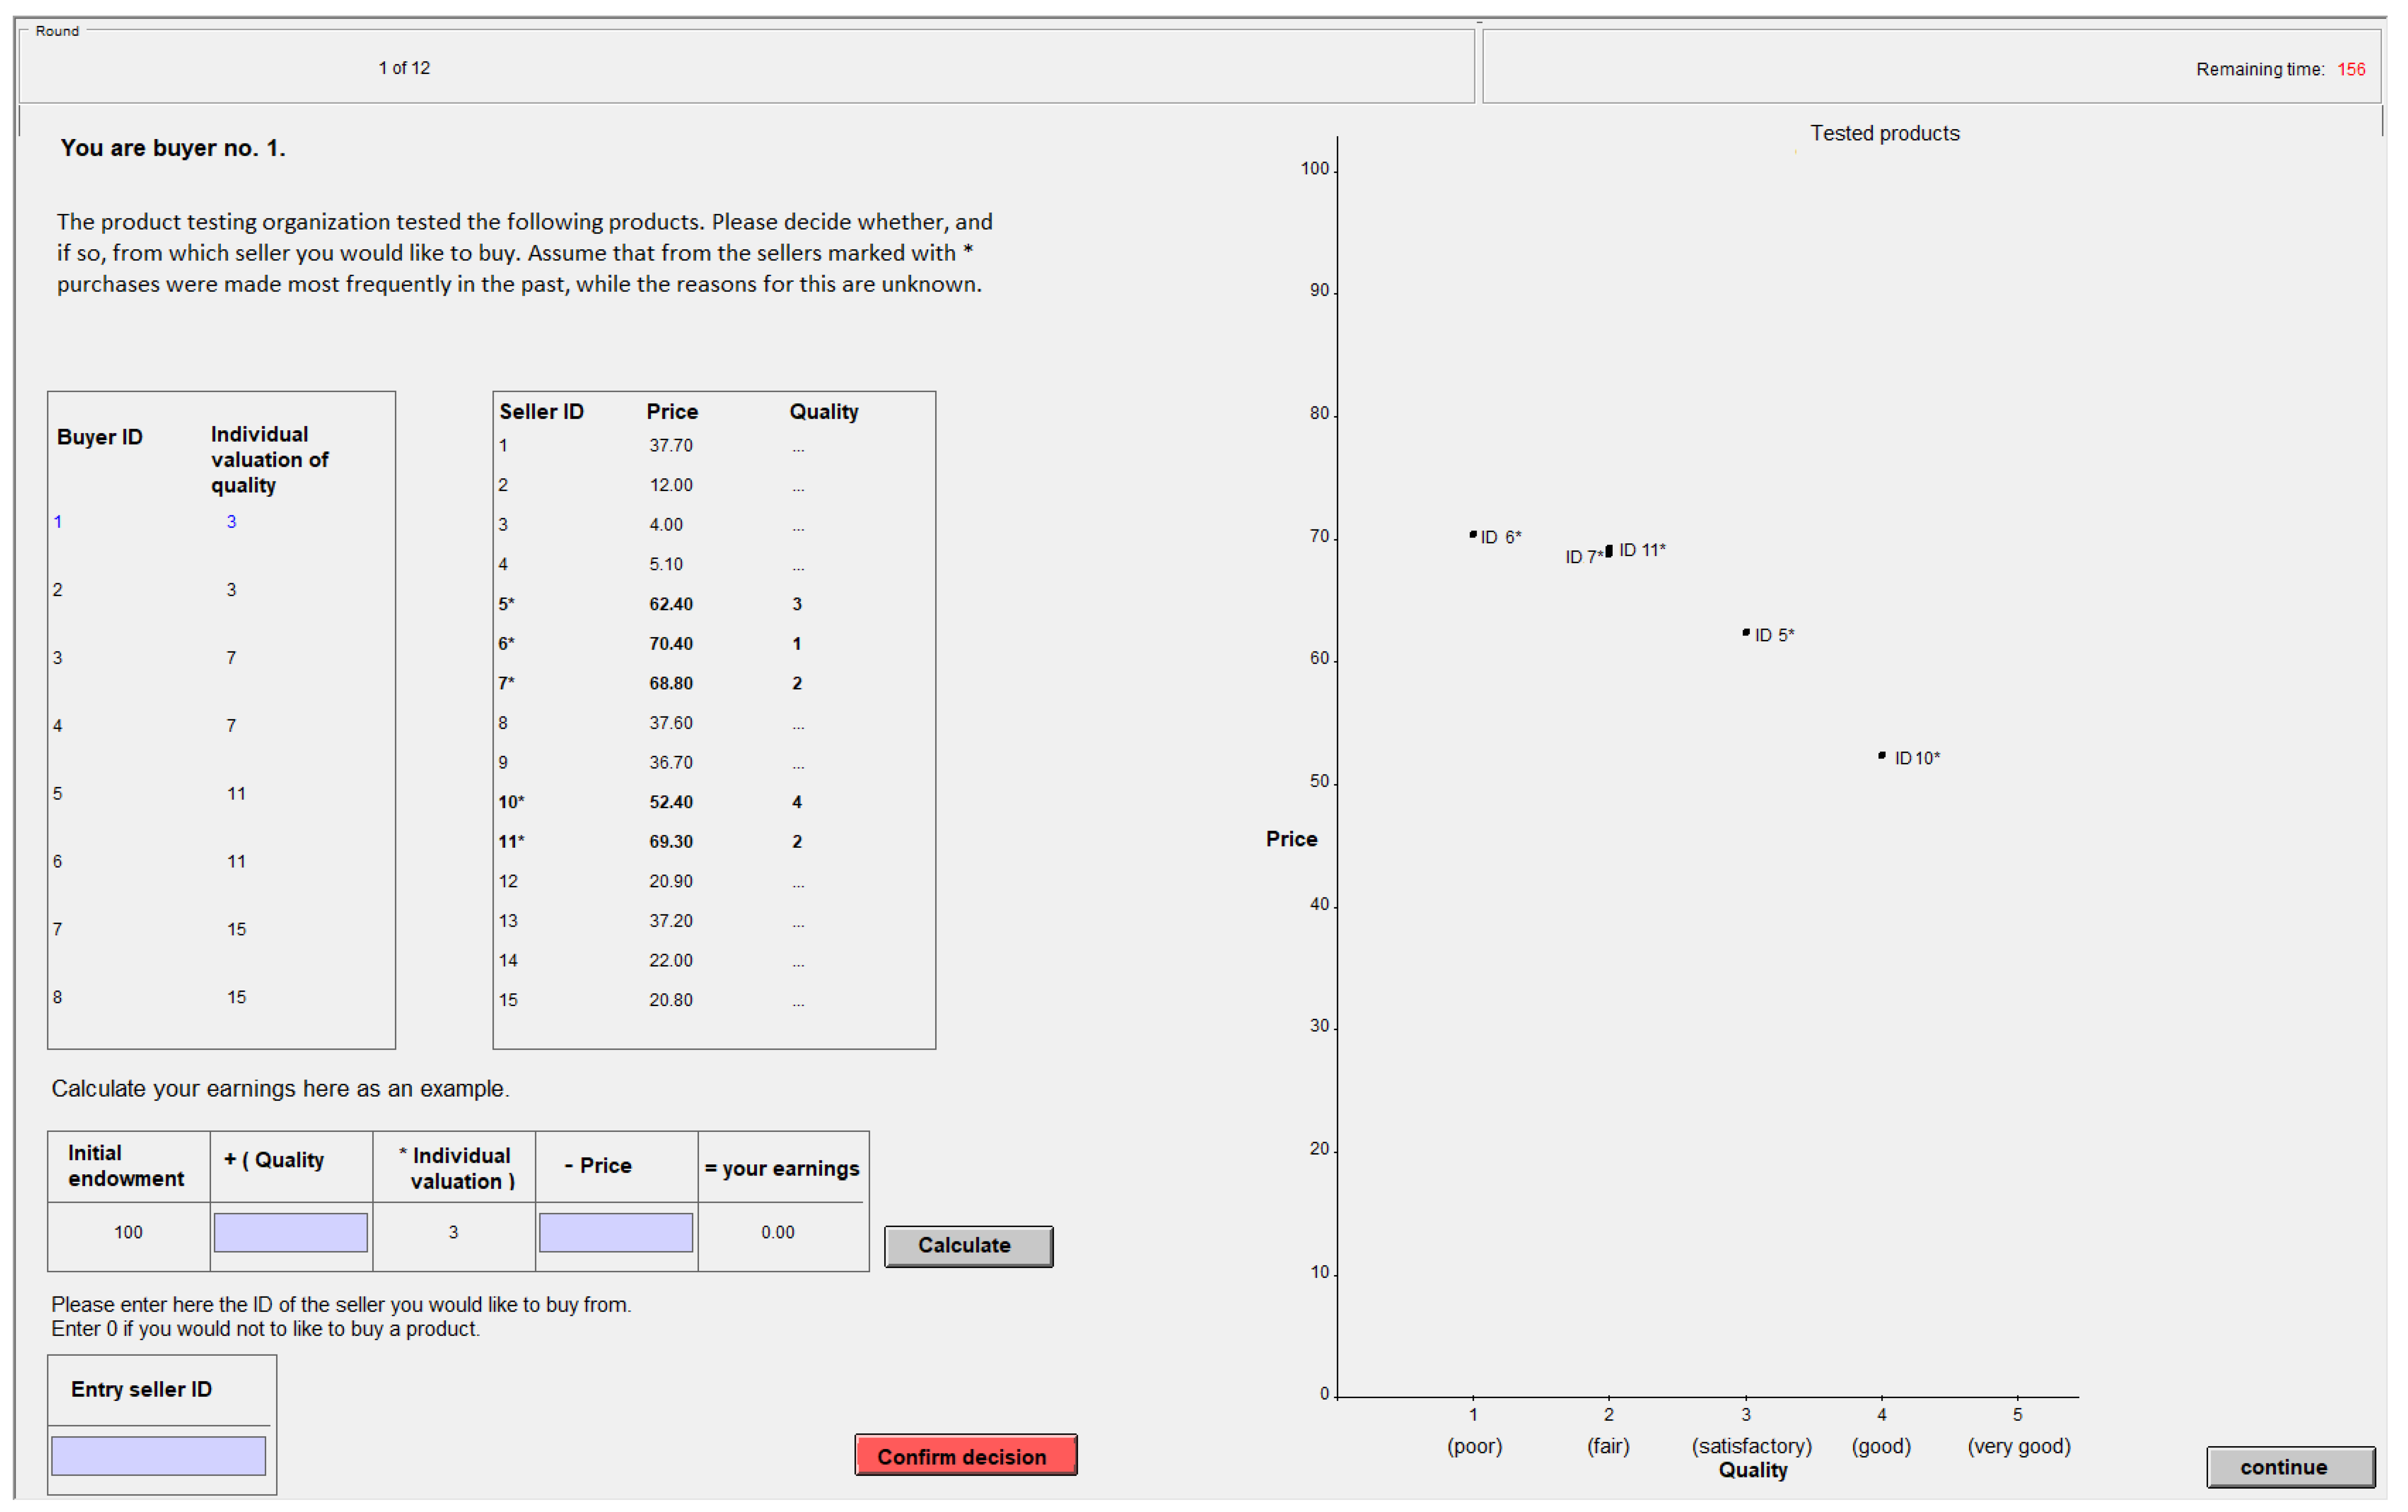The image size is (2408, 1512).
Task: Click the Quality column header in seller table
Action: (824, 412)
